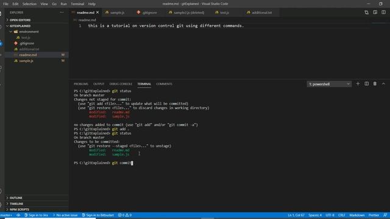Open the File menu
This screenshot has height=219, width=390.
(x=5, y=4)
